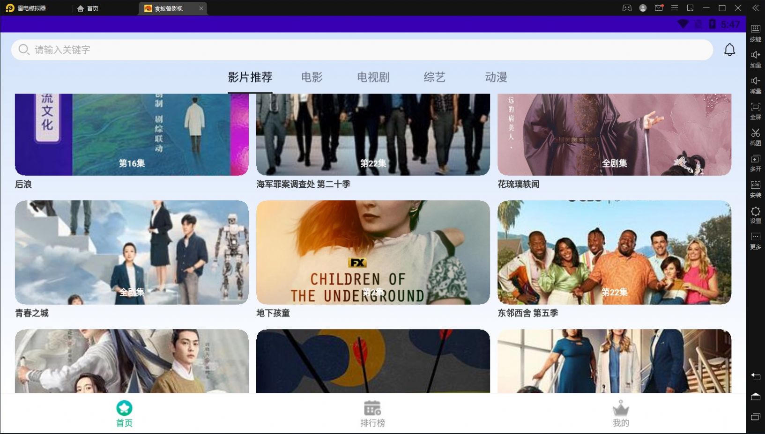Open the notification bell icon

(x=729, y=50)
